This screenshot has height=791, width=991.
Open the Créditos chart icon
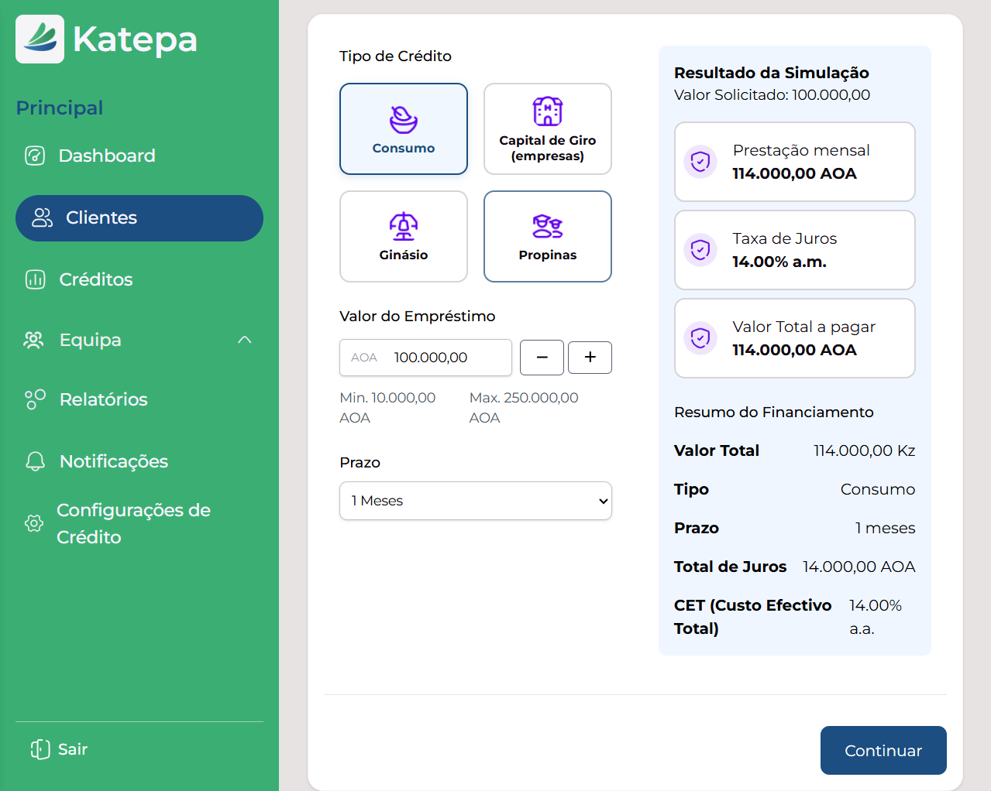coord(36,279)
